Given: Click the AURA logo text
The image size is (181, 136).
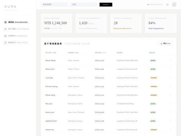Looking at the screenshot, I should [10, 6].
